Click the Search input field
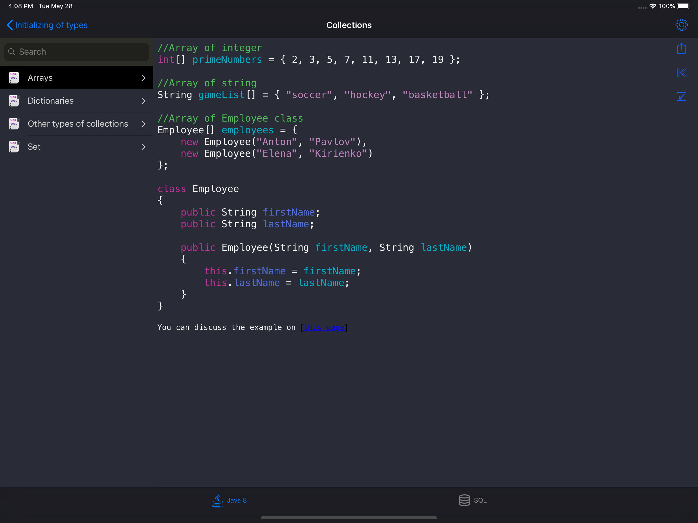The image size is (698, 523). point(77,52)
